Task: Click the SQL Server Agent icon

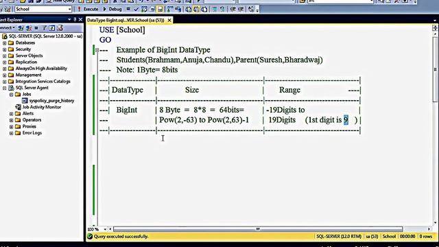Action: point(11,88)
